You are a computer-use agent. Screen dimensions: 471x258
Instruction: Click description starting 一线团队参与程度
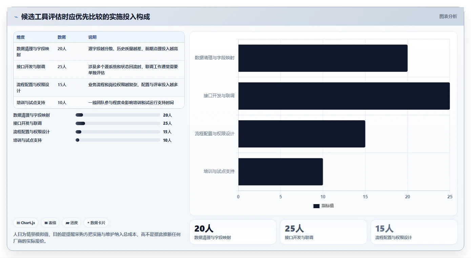(131, 102)
